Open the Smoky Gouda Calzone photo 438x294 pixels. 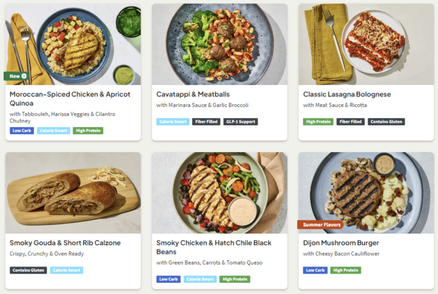[x=73, y=193]
